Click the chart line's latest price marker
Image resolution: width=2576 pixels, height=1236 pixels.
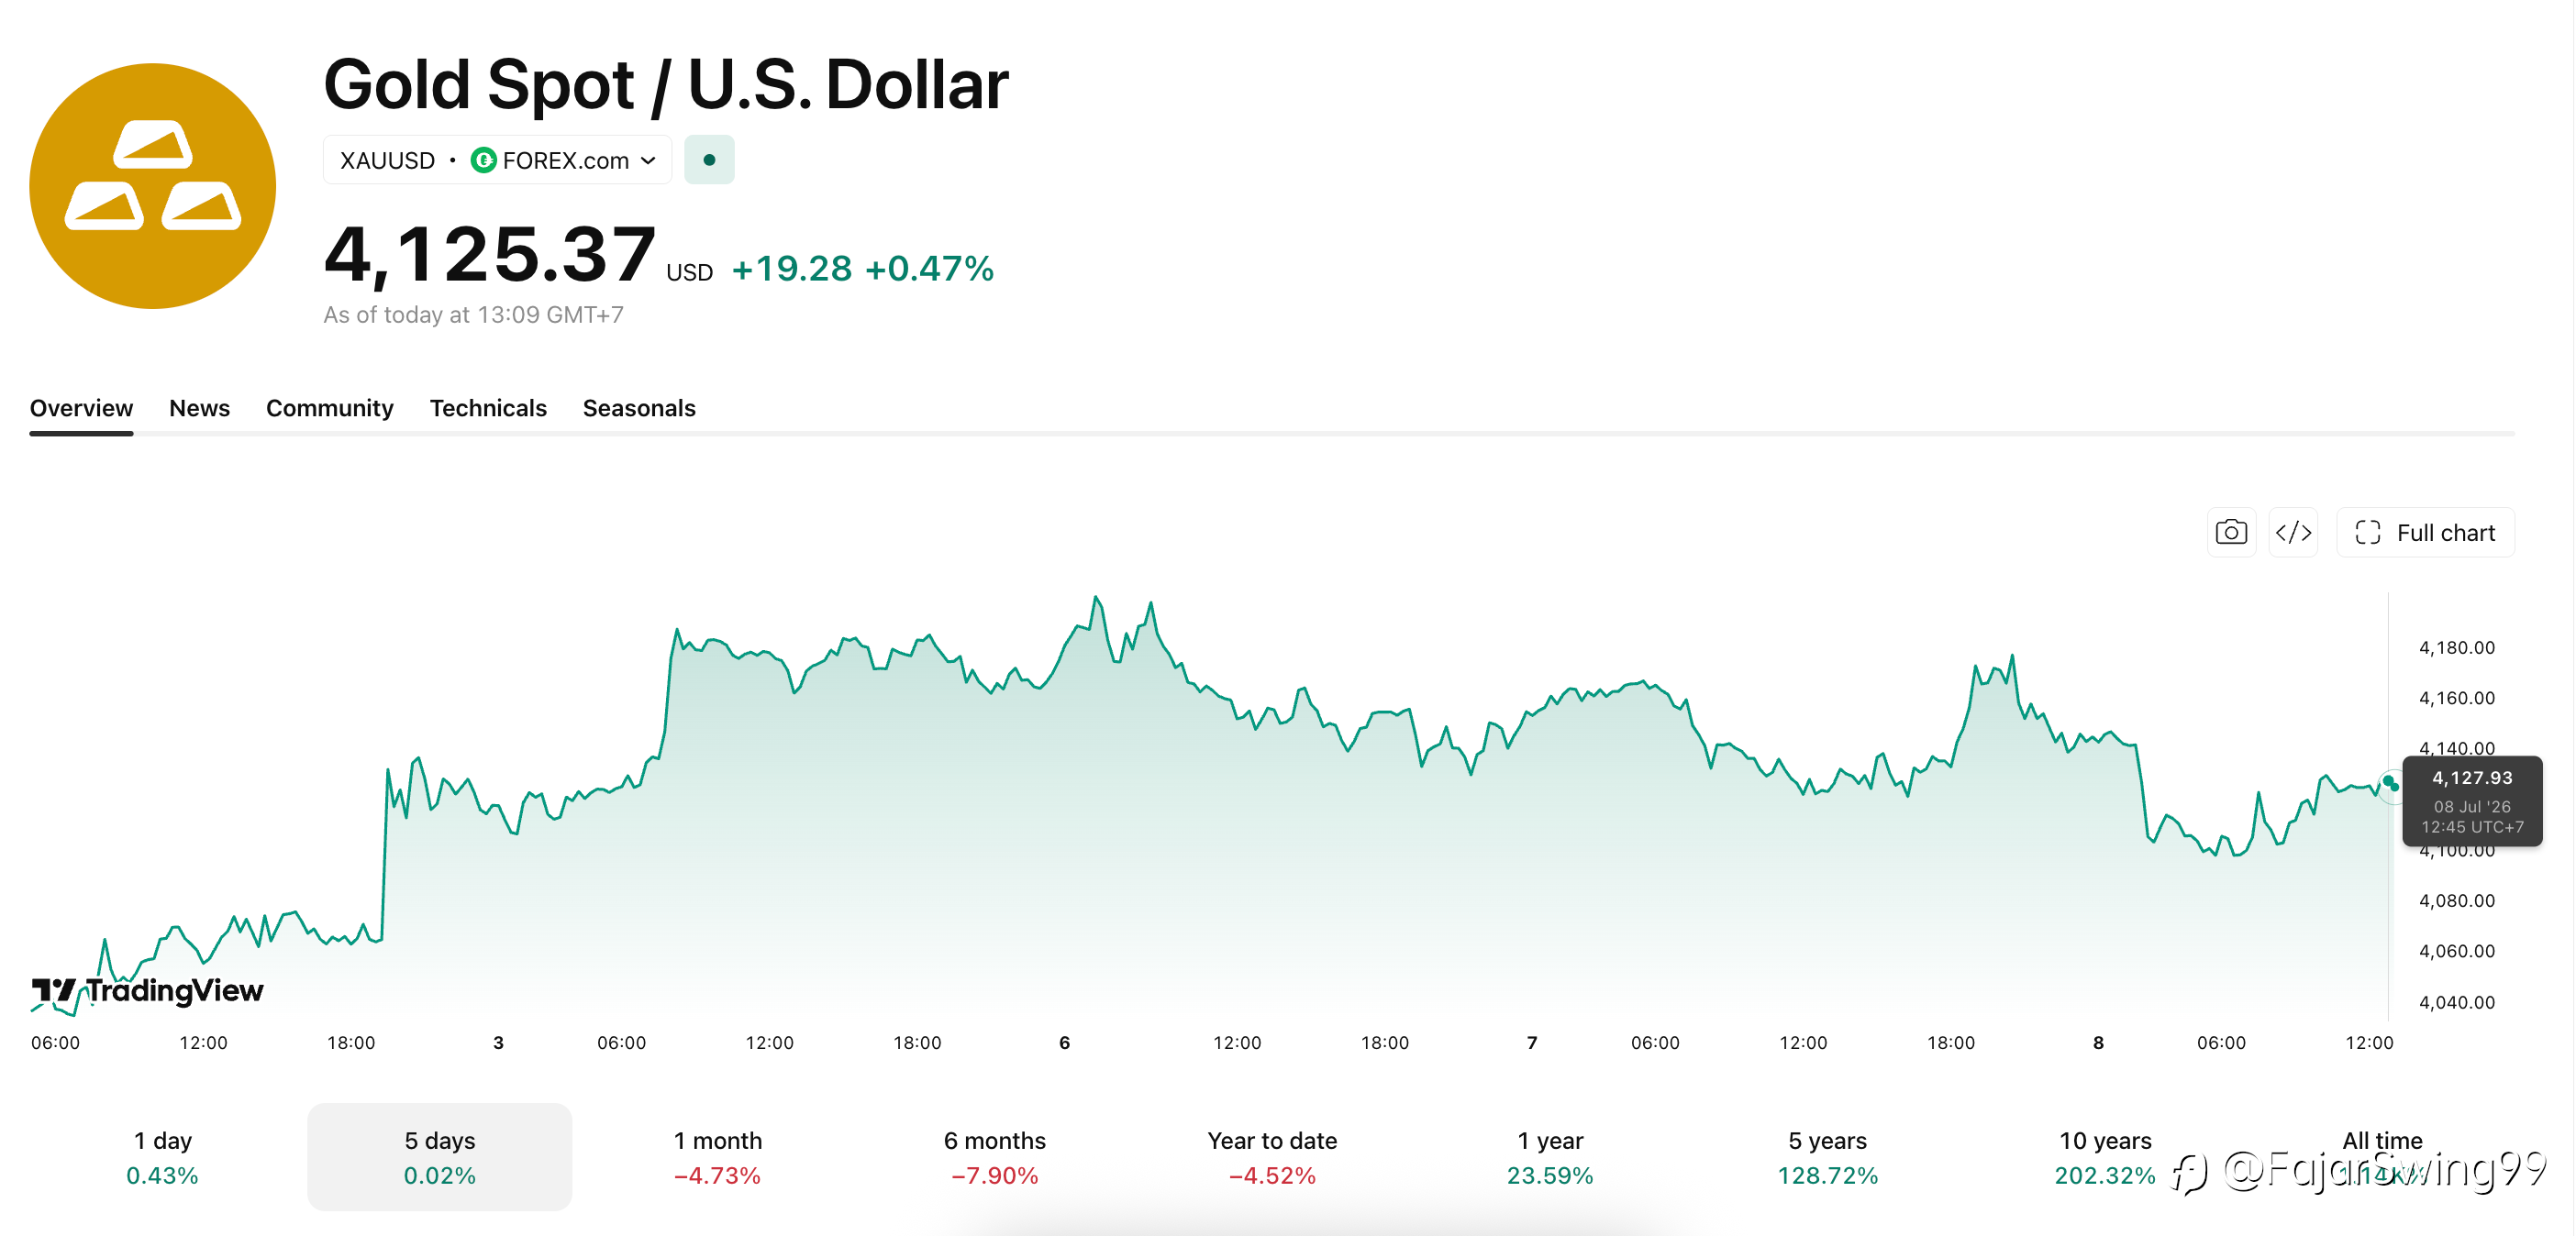point(2390,782)
